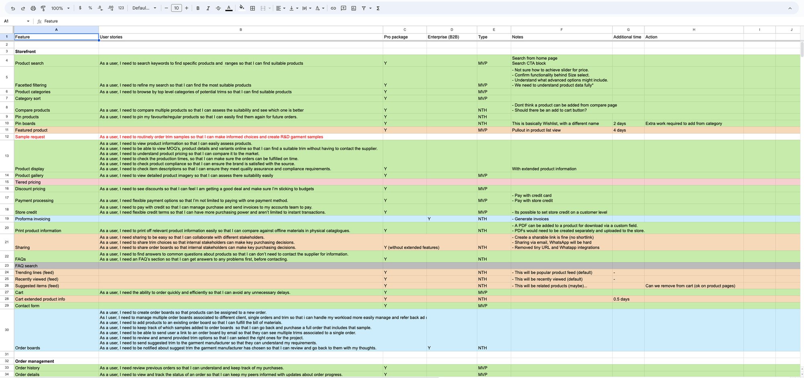Screen dimensions: 804x378
Task: Select the 'Pro package' header cell
Action: pos(405,37)
